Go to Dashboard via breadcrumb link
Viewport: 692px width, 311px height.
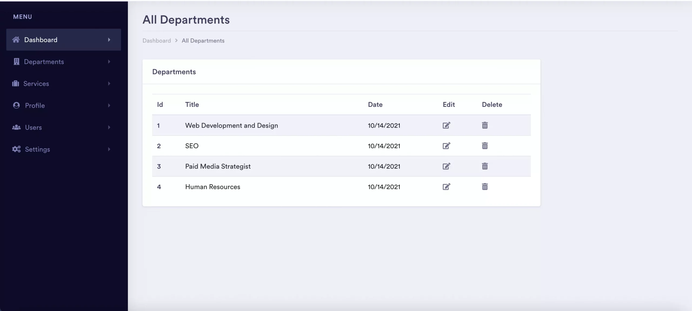pyautogui.click(x=157, y=41)
